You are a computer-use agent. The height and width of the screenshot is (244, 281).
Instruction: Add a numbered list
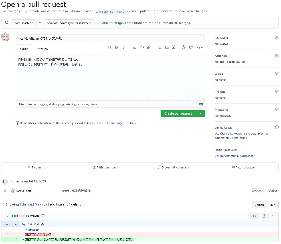pos(167,47)
